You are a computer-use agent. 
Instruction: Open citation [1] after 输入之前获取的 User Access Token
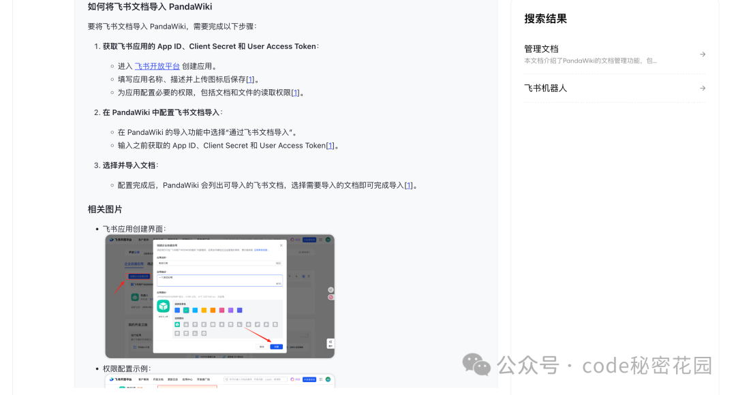click(330, 146)
